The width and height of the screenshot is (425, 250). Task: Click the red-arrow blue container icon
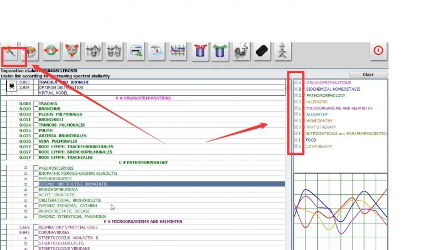point(200,51)
